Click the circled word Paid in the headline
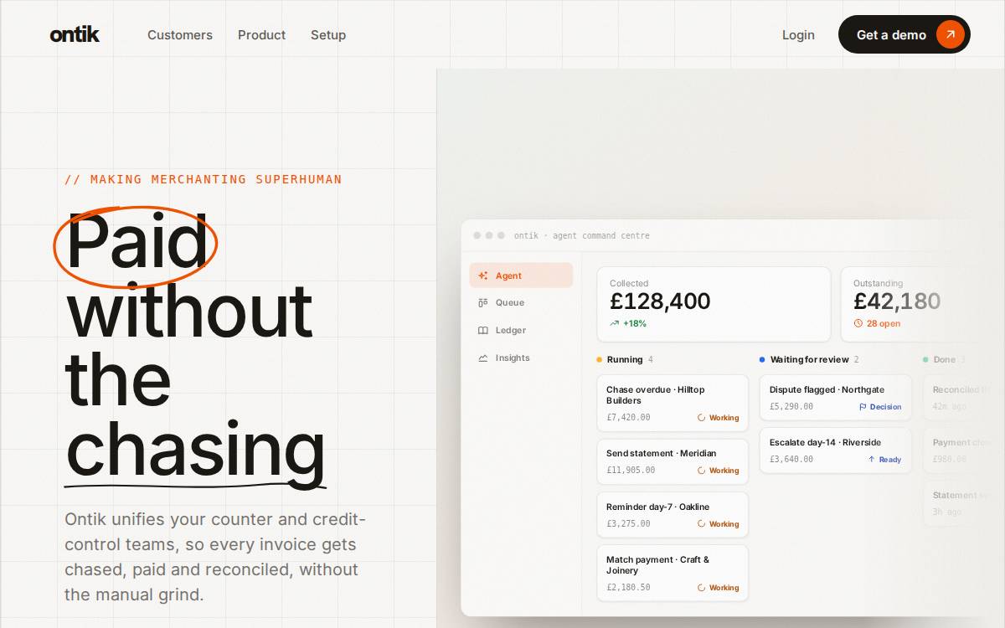Image resolution: width=1005 pixels, height=628 pixels. [x=136, y=244]
